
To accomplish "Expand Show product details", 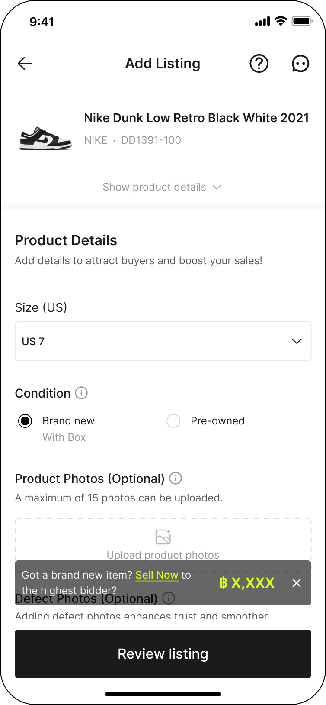I will (162, 187).
